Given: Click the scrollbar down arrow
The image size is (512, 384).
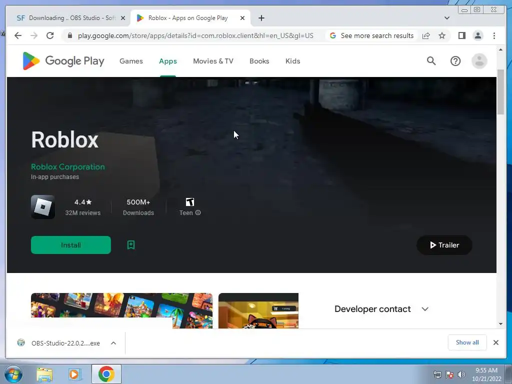Looking at the screenshot, I should point(500,324).
